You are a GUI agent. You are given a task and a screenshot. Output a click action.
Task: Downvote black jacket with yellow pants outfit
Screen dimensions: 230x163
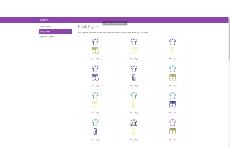pyautogui.click(x=136, y=140)
